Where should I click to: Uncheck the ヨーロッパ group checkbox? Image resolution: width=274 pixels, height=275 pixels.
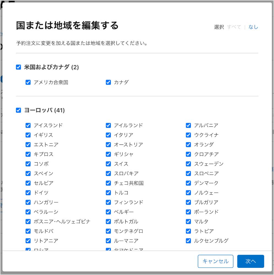(x=18, y=110)
